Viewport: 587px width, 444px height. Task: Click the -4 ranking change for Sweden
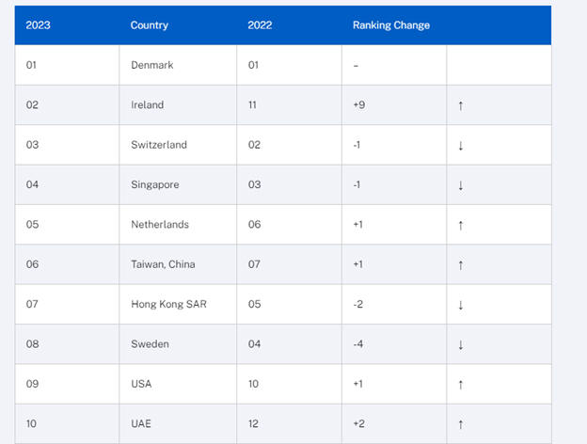[358, 344]
